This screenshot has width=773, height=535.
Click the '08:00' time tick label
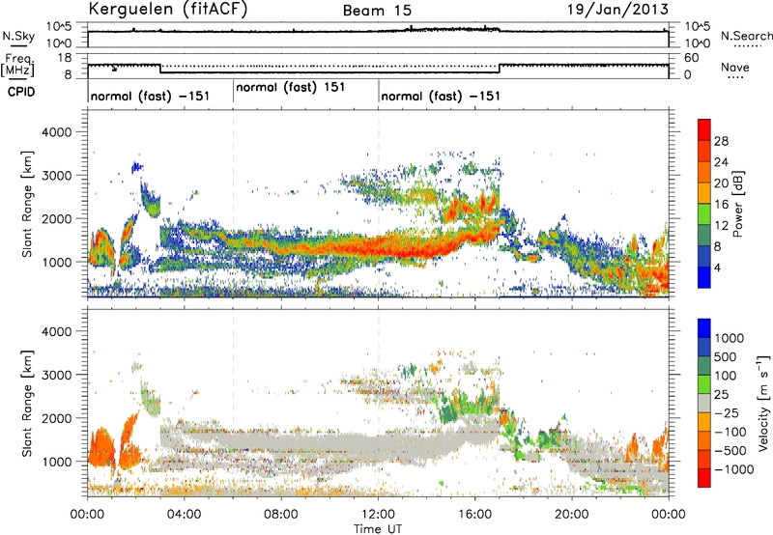coord(281,515)
